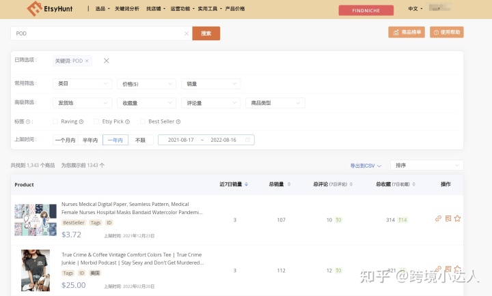Open link icon for Nurses Medical product
Viewport: 492px width, 296px height.
(x=438, y=219)
